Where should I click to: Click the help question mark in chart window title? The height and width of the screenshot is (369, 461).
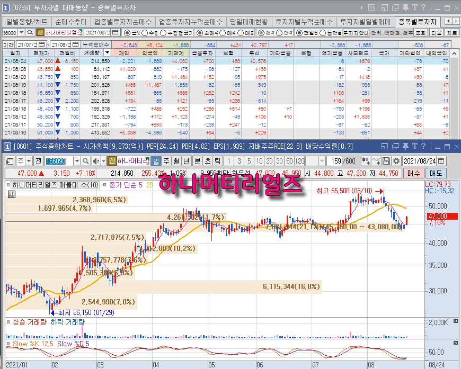click(x=423, y=146)
